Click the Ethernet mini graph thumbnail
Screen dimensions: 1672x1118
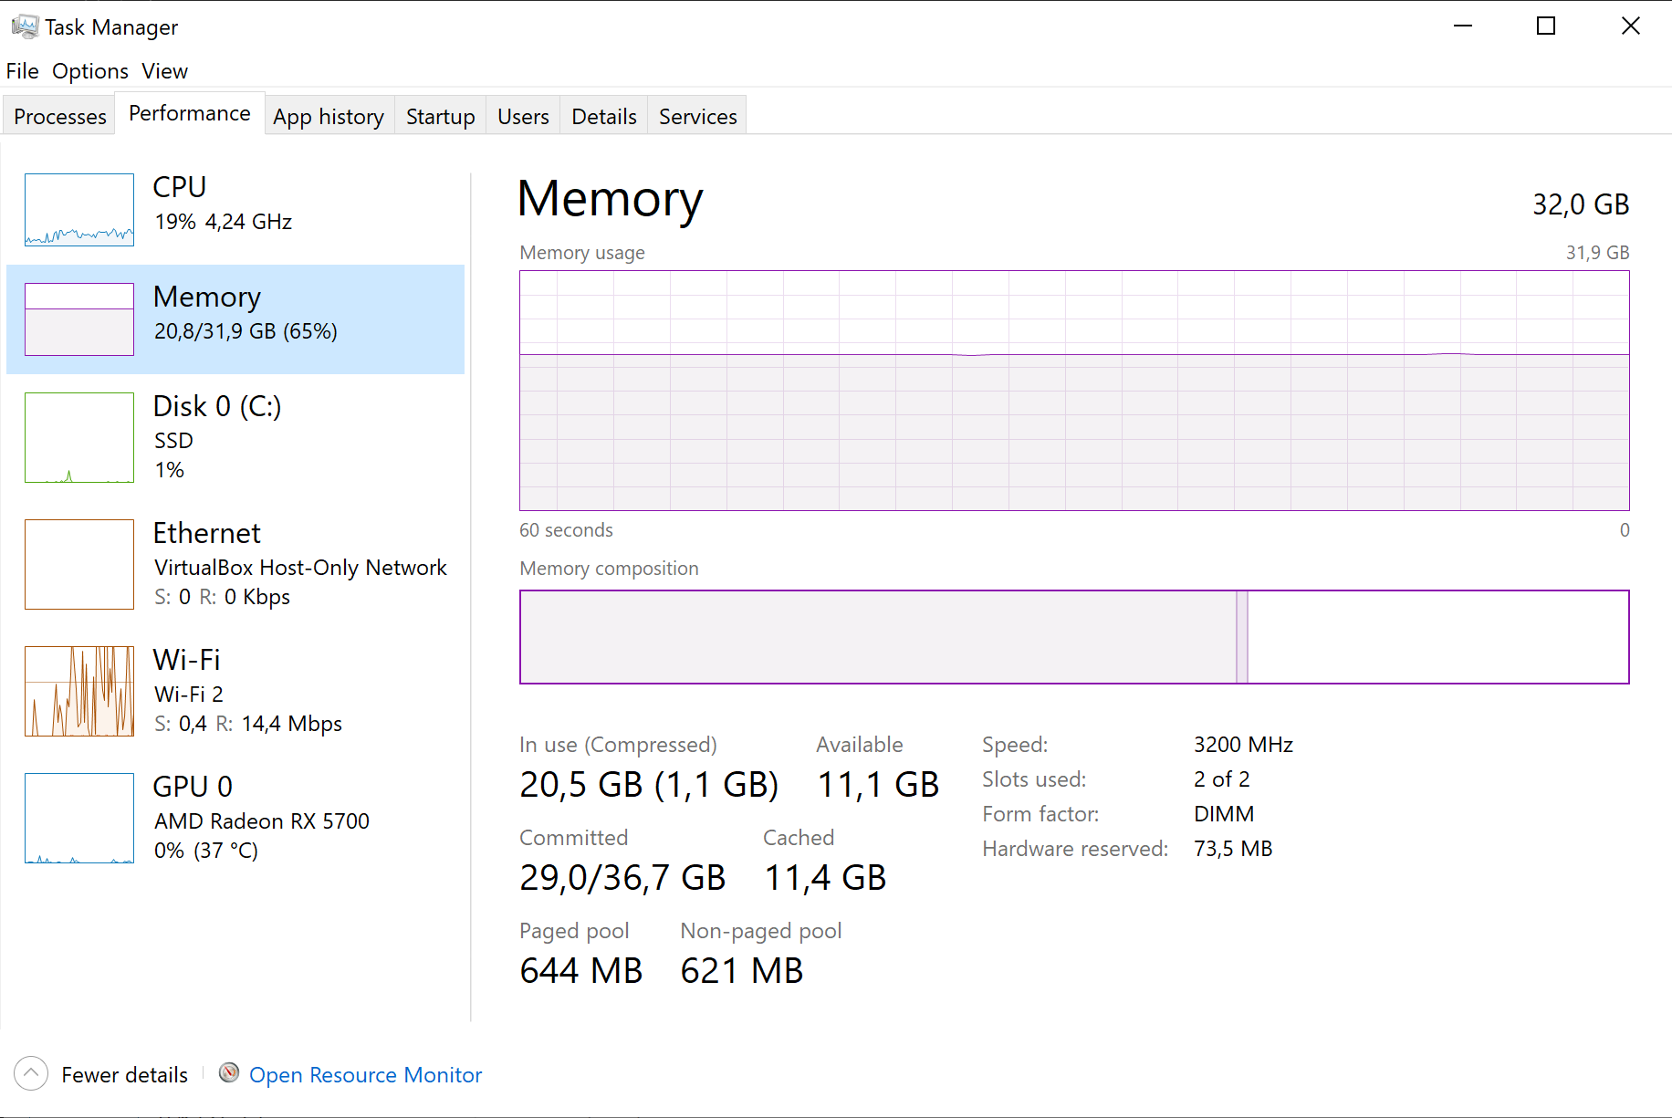click(x=79, y=564)
